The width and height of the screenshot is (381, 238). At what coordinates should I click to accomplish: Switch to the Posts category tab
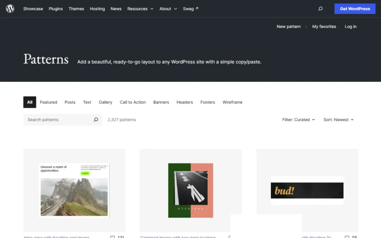point(70,102)
